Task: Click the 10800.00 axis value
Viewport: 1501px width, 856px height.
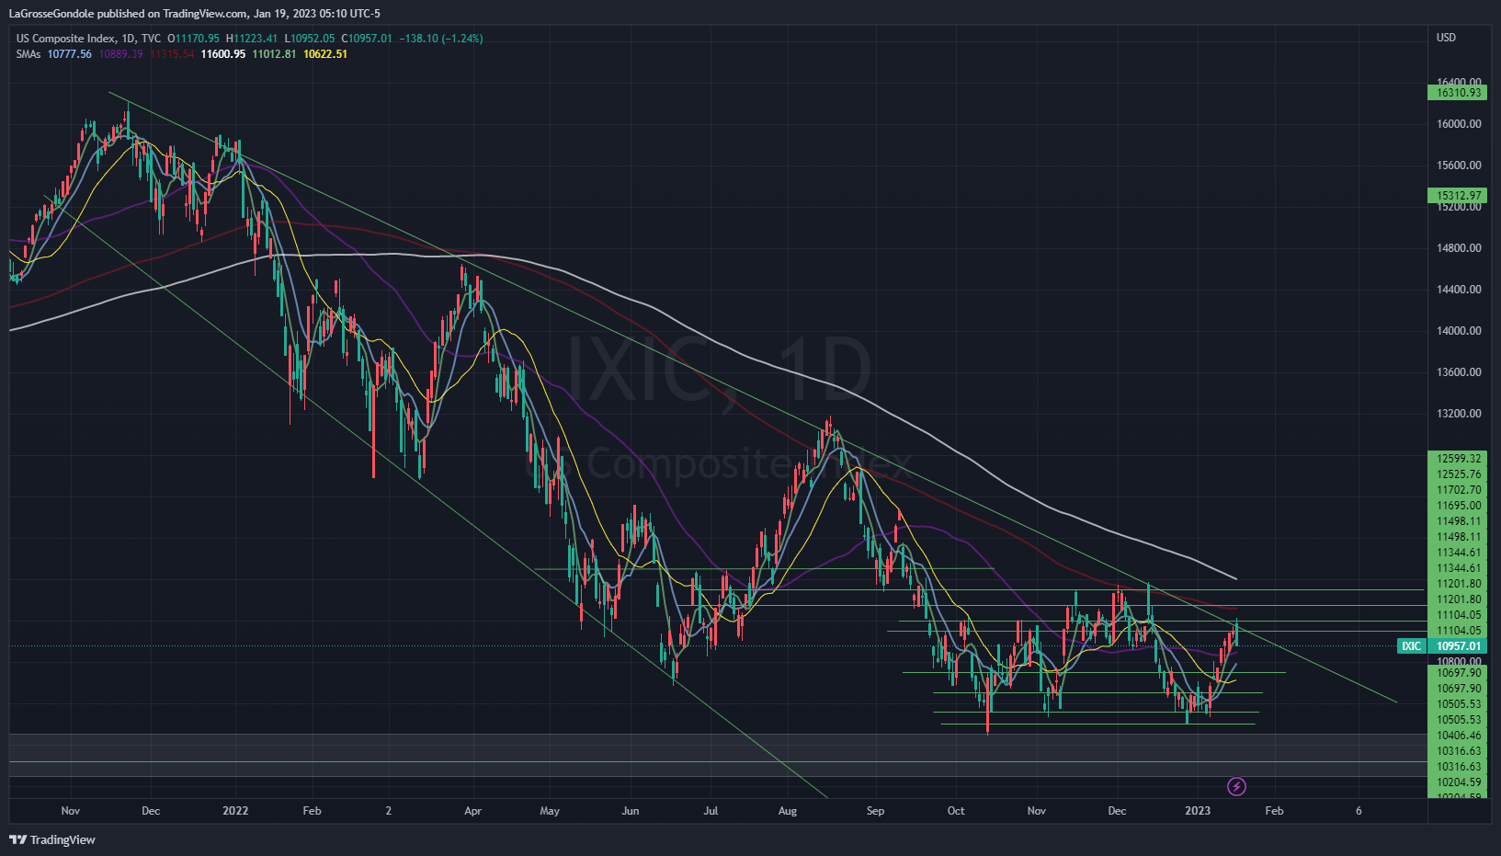Action: coord(1459,661)
